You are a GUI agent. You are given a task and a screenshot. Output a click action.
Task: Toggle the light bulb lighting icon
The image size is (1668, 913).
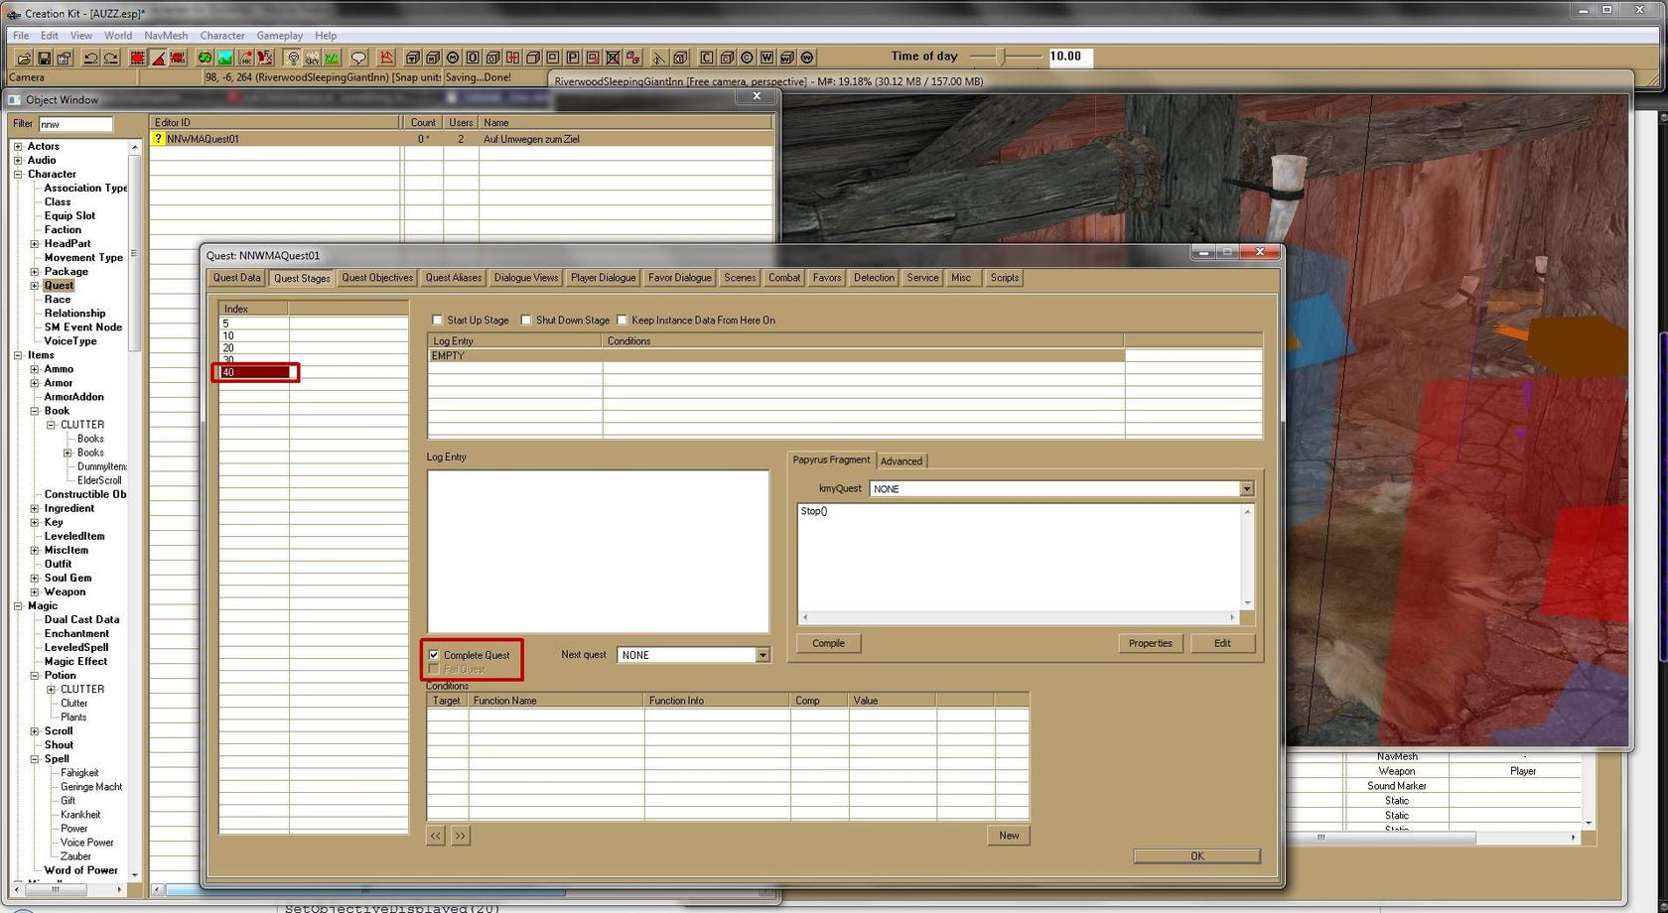pyautogui.click(x=293, y=58)
